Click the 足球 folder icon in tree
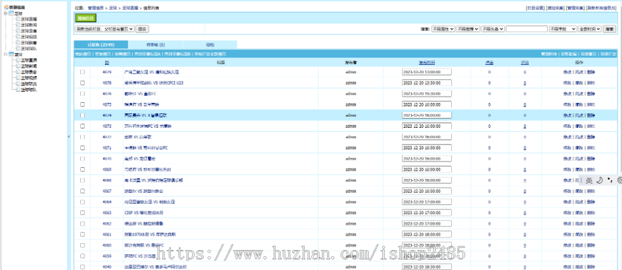Viewport: 622px width, 270px height. (x=11, y=13)
